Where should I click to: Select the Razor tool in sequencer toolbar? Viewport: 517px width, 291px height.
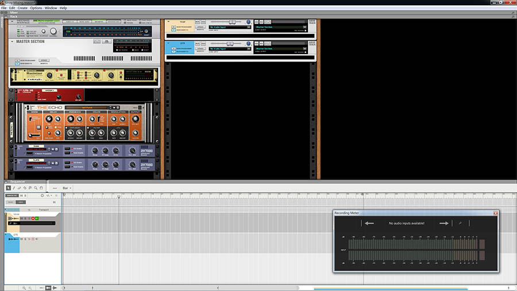click(25, 187)
